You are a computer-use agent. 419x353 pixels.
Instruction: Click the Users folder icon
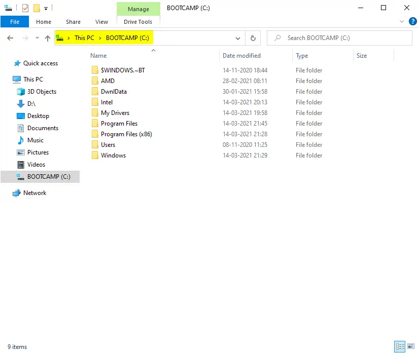tap(95, 145)
